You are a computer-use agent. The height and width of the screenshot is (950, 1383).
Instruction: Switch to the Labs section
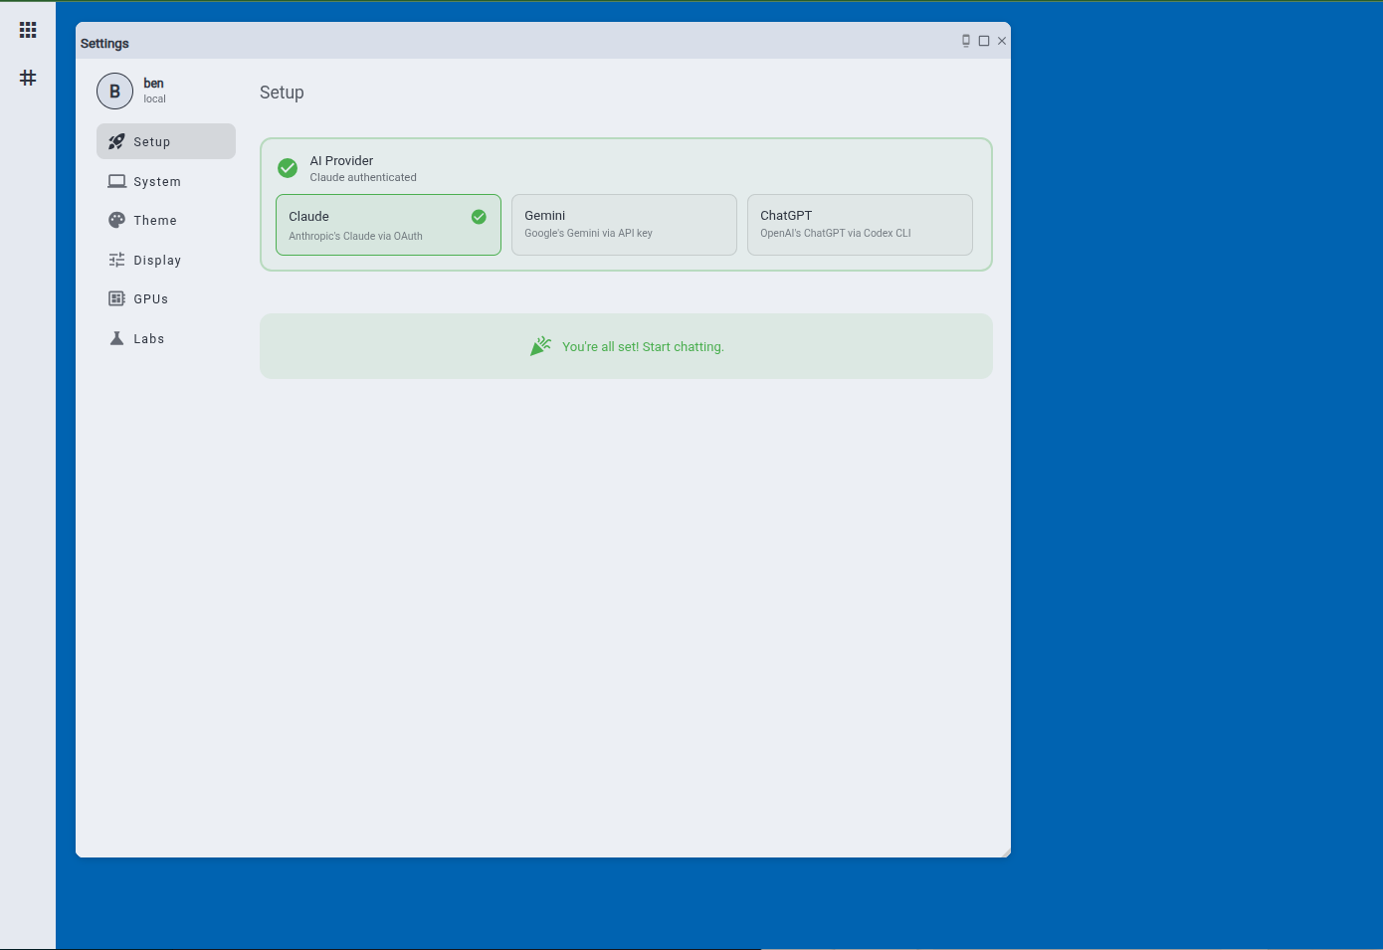[x=149, y=337]
